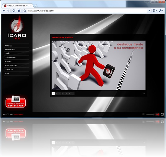Jump to slide 5 in the presentation
This screenshot has width=166, height=157.
click(66, 93)
